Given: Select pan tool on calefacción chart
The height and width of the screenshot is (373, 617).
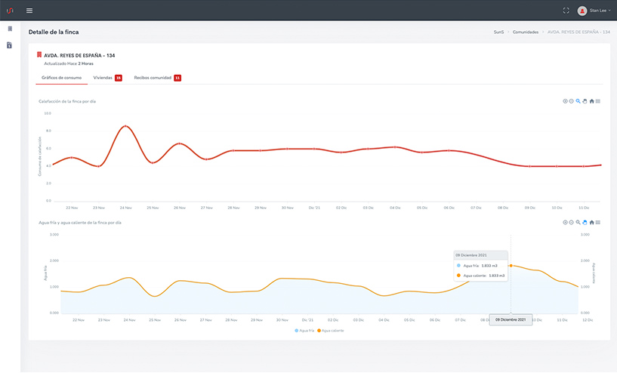Looking at the screenshot, I should (x=585, y=101).
